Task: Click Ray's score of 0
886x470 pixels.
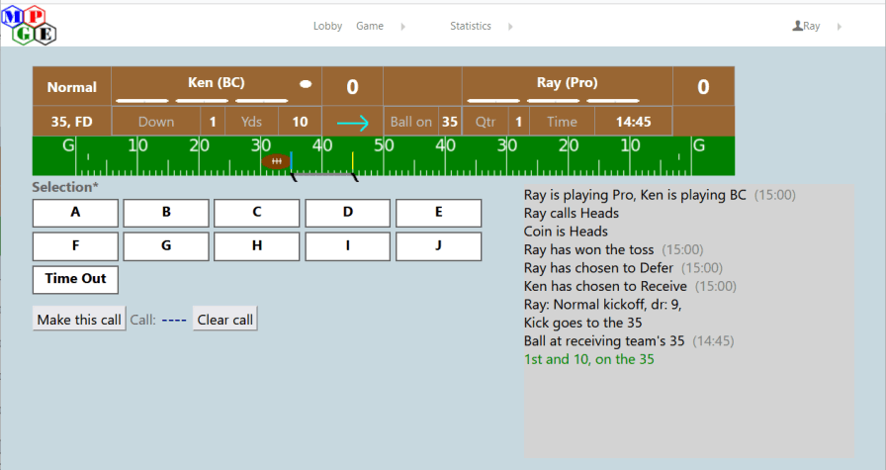Action: (x=703, y=86)
